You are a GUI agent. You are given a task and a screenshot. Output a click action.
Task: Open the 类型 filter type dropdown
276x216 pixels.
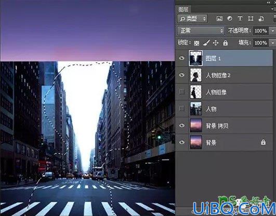point(192,19)
